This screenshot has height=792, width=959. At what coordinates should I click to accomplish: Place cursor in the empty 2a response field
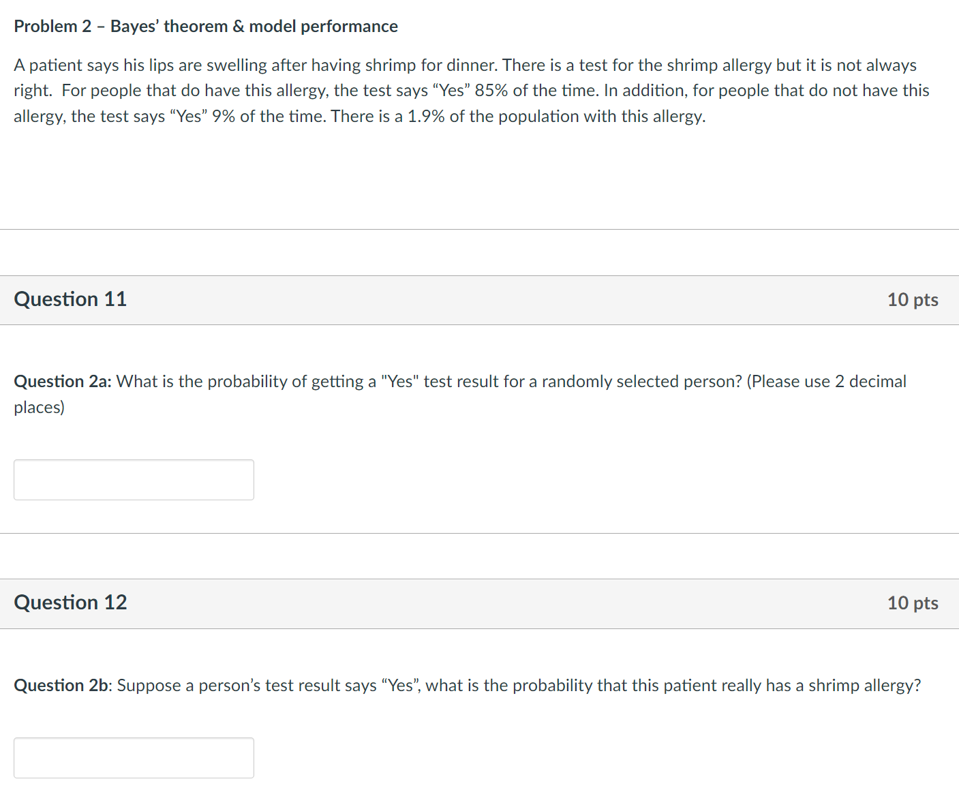pos(134,479)
